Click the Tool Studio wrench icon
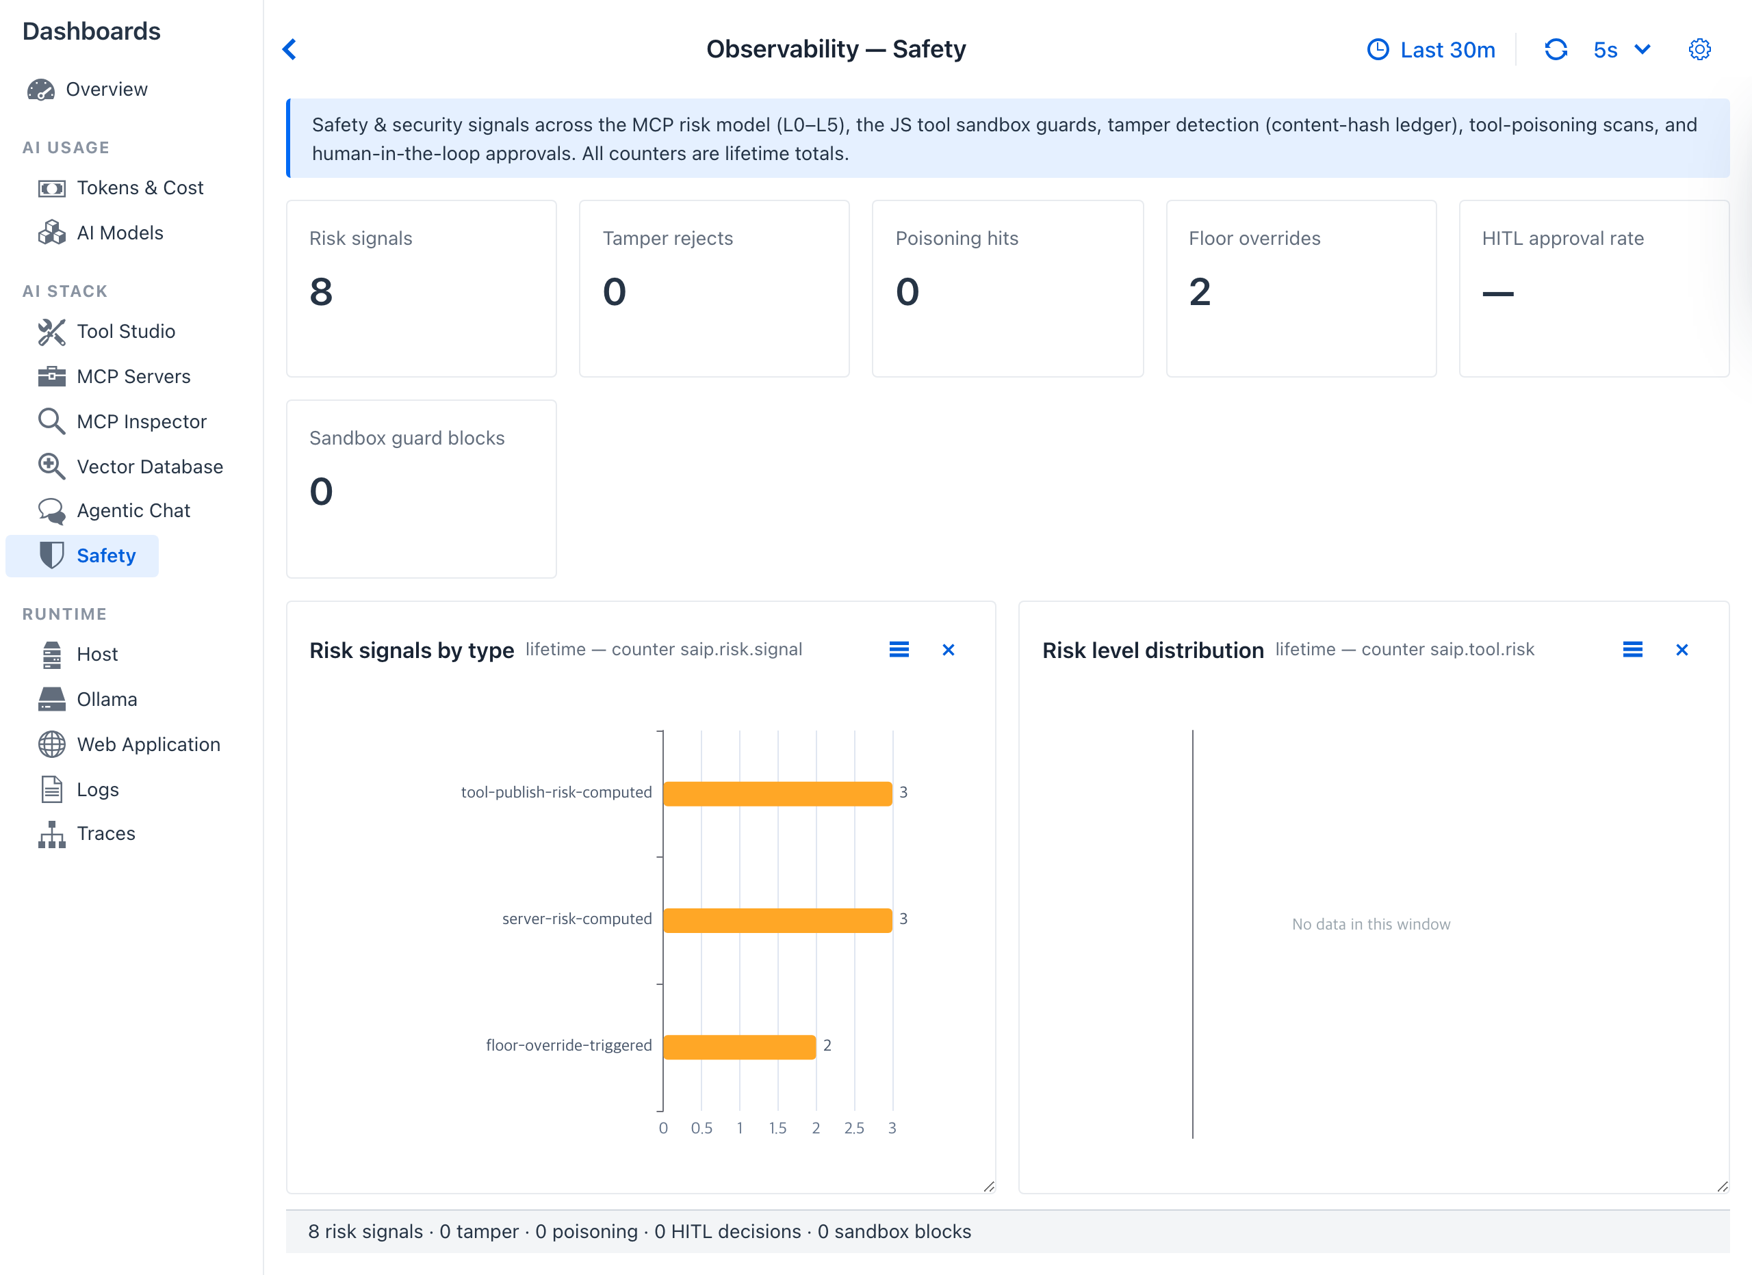Image resolution: width=1752 pixels, height=1275 pixels. 52,331
